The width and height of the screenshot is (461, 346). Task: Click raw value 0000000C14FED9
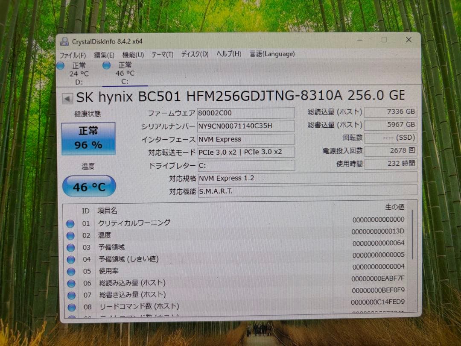[x=378, y=302]
